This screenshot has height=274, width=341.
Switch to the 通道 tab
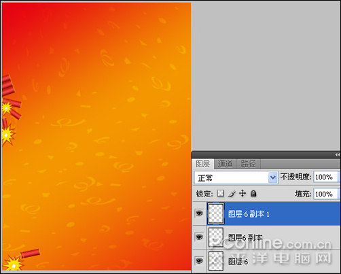pos(225,164)
